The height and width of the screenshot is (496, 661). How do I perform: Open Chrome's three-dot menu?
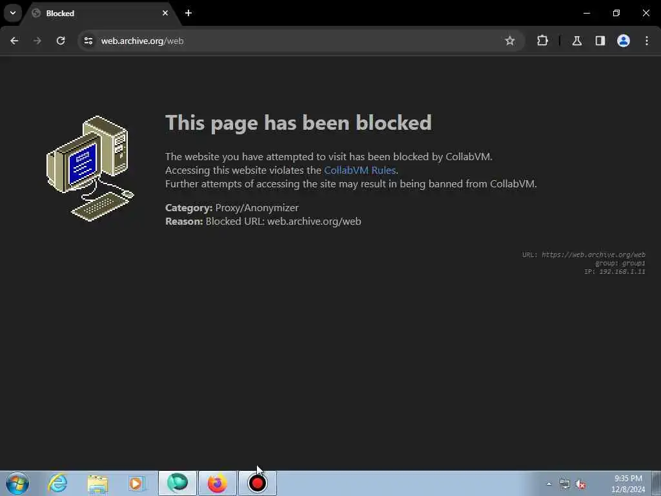coord(647,41)
